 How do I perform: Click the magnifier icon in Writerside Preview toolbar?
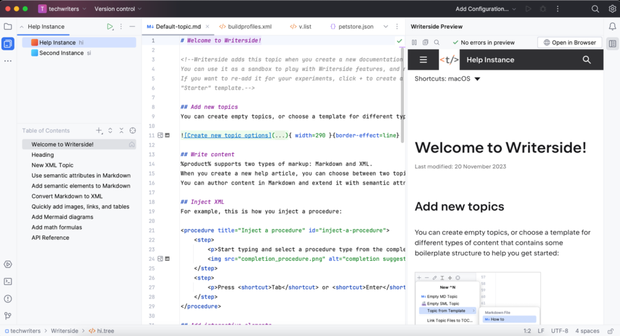(x=586, y=60)
